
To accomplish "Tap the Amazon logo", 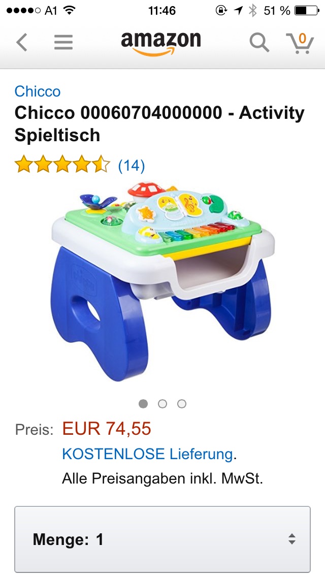I will click(x=161, y=43).
